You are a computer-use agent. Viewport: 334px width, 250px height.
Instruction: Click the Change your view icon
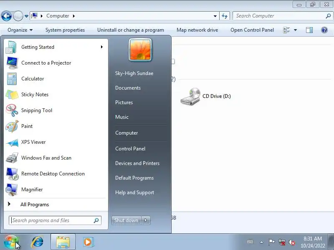click(x=286, y=30)
